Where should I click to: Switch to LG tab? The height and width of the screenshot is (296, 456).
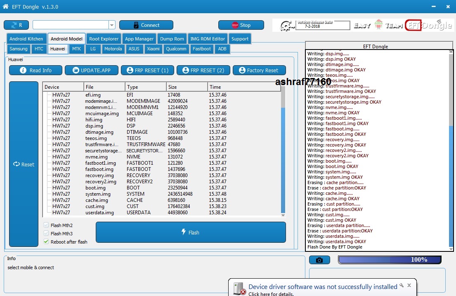[93, 49]
